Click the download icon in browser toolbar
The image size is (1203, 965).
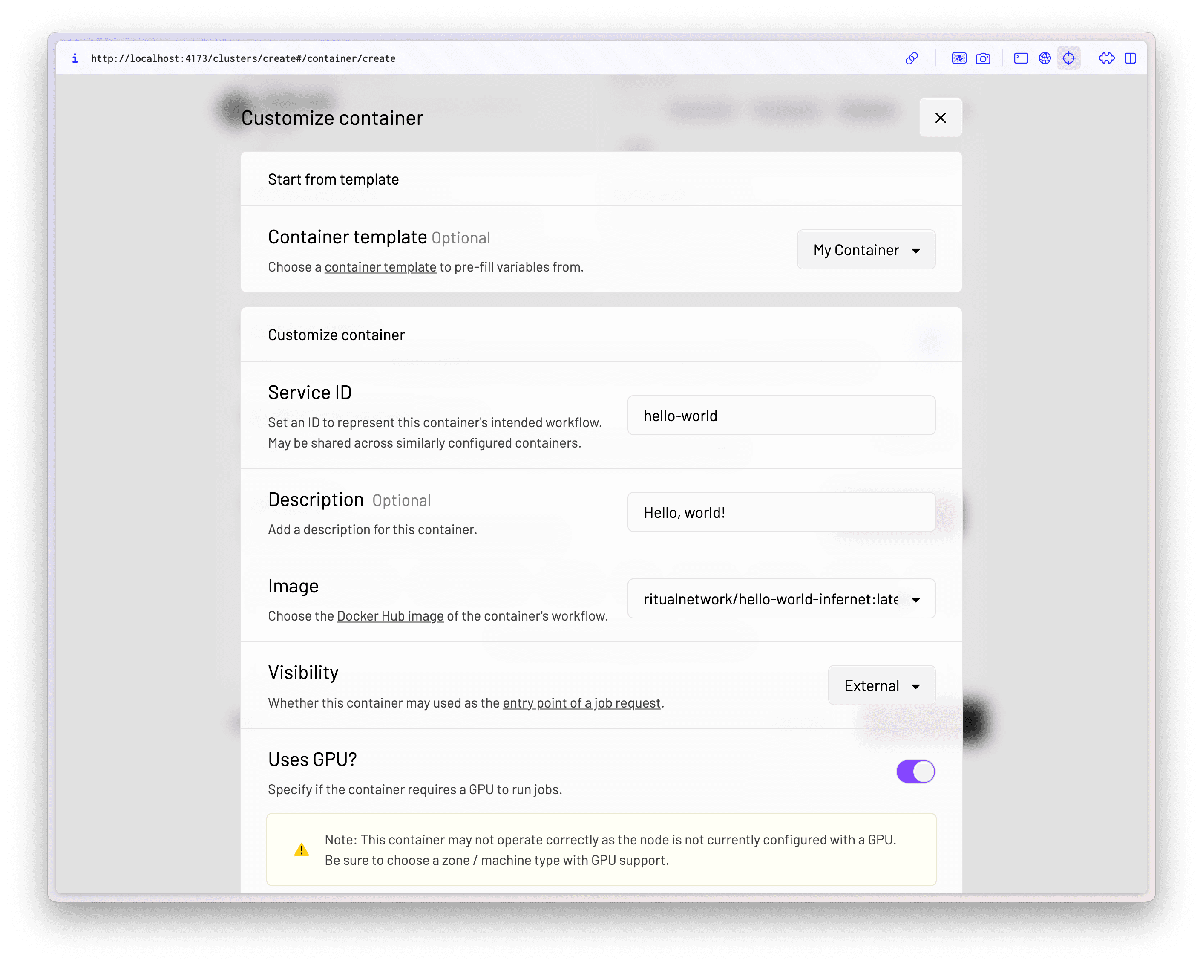959,58
